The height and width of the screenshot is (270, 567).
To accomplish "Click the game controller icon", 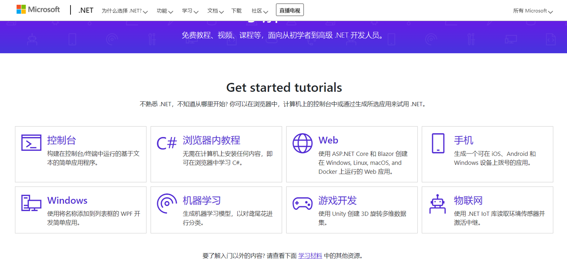I will point(302,203).
